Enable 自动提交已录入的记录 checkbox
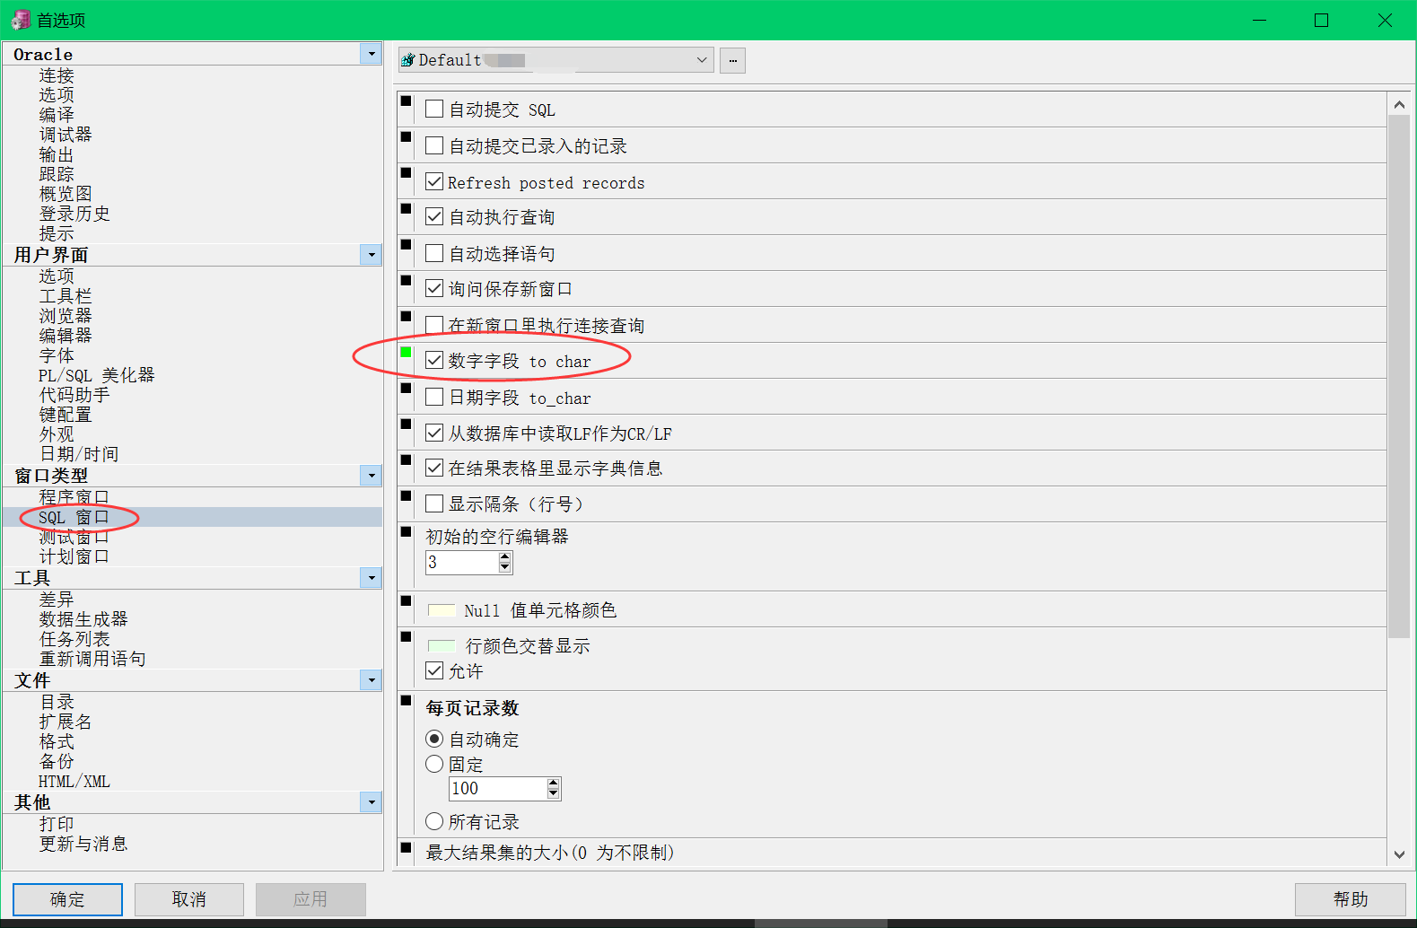The image size is (1417, 928). coord(434,144)
